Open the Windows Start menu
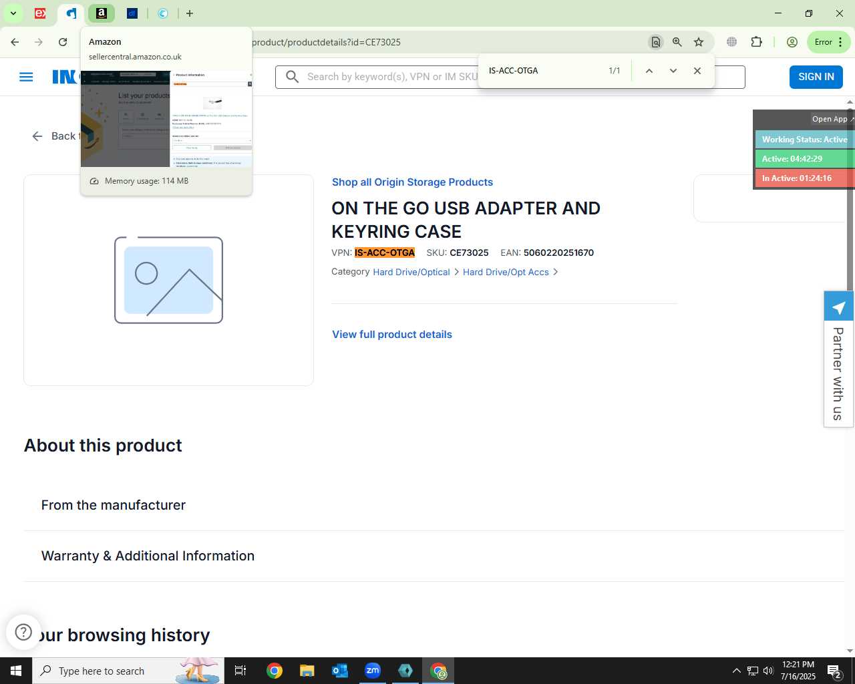 [16, 671]
